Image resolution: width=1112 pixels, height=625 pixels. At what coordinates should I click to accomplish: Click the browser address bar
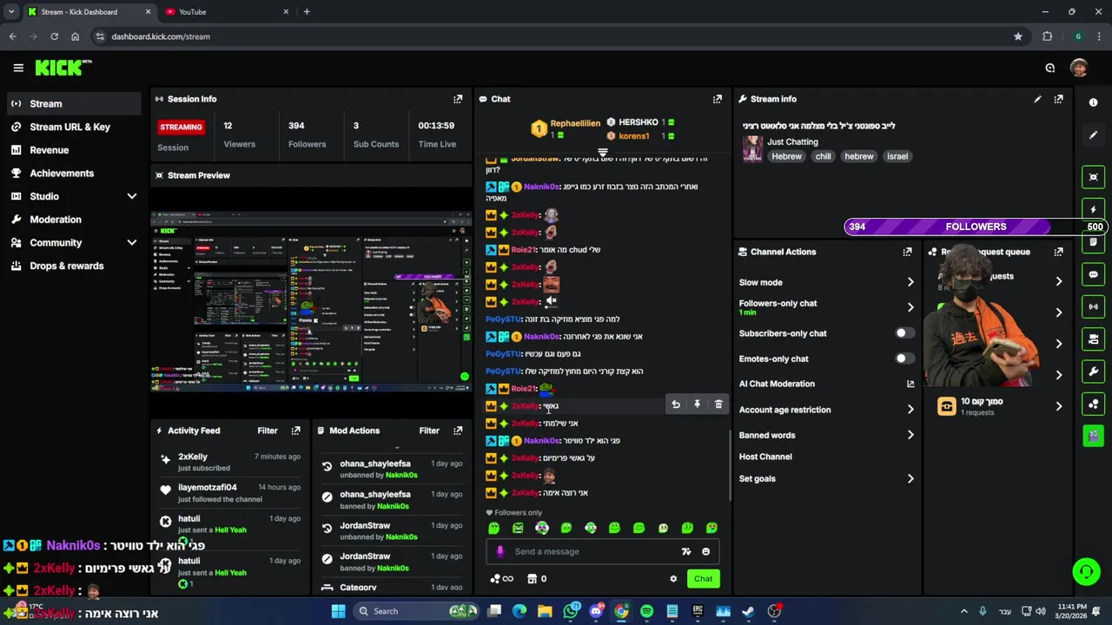pyautogui.click(x=556, y=36)
